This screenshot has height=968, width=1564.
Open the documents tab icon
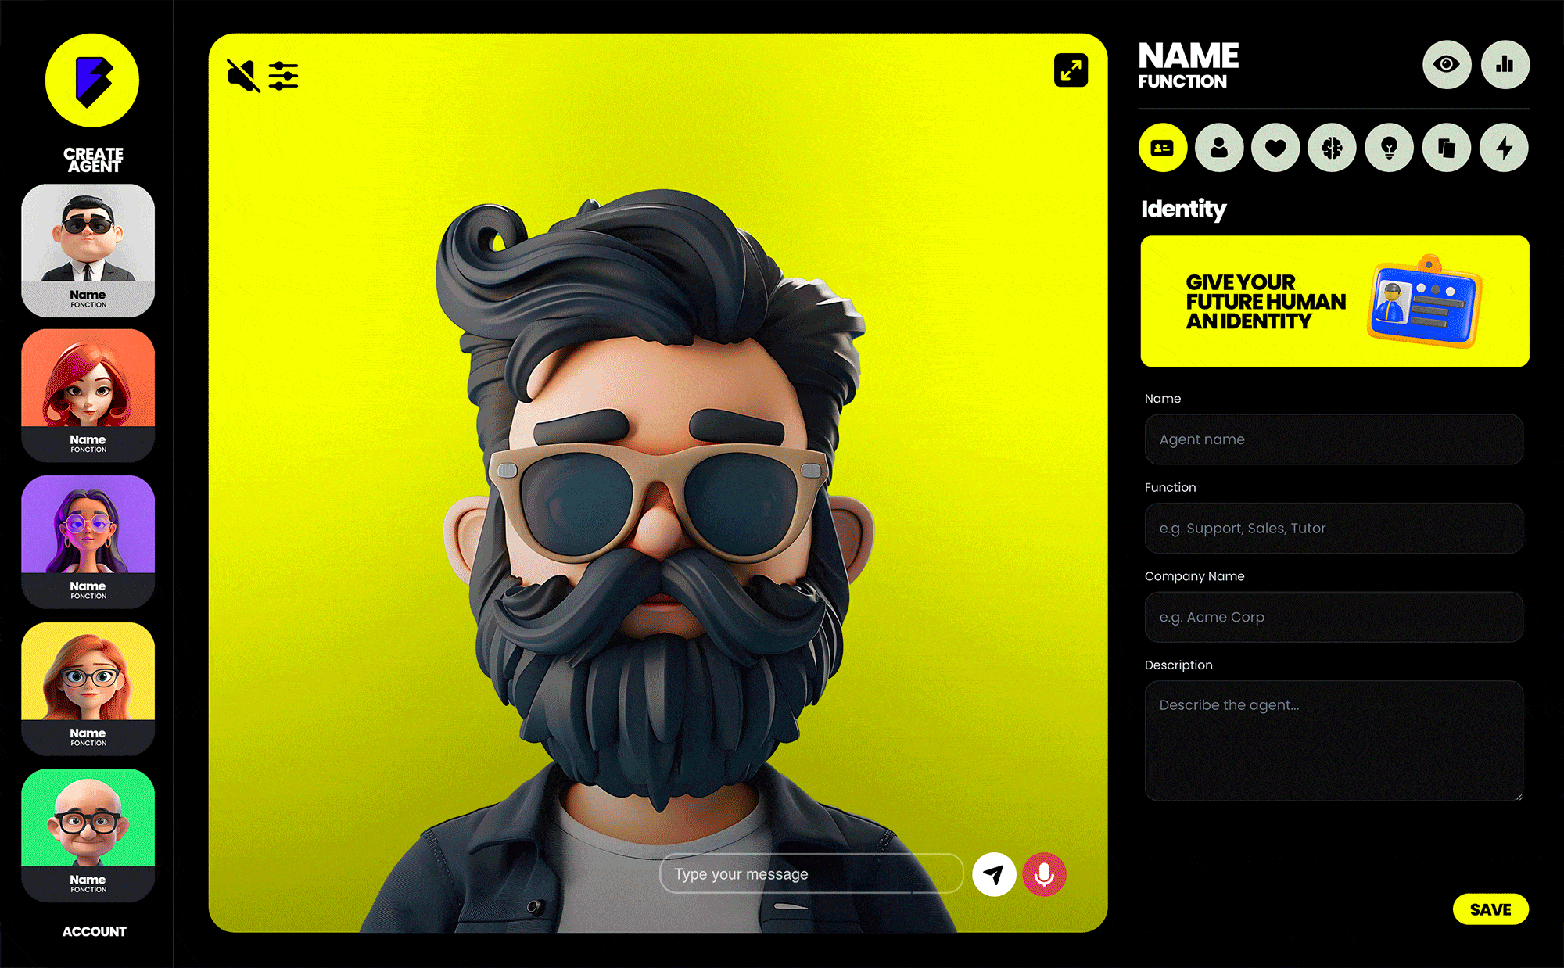coord(1447,148)
